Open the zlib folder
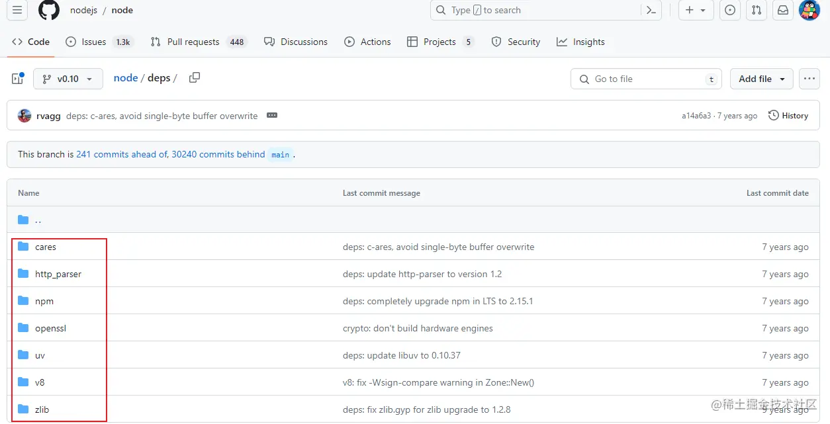 (42, 409)
